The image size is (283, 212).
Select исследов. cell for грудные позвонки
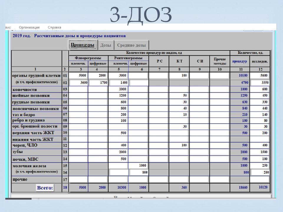point(260,102)
